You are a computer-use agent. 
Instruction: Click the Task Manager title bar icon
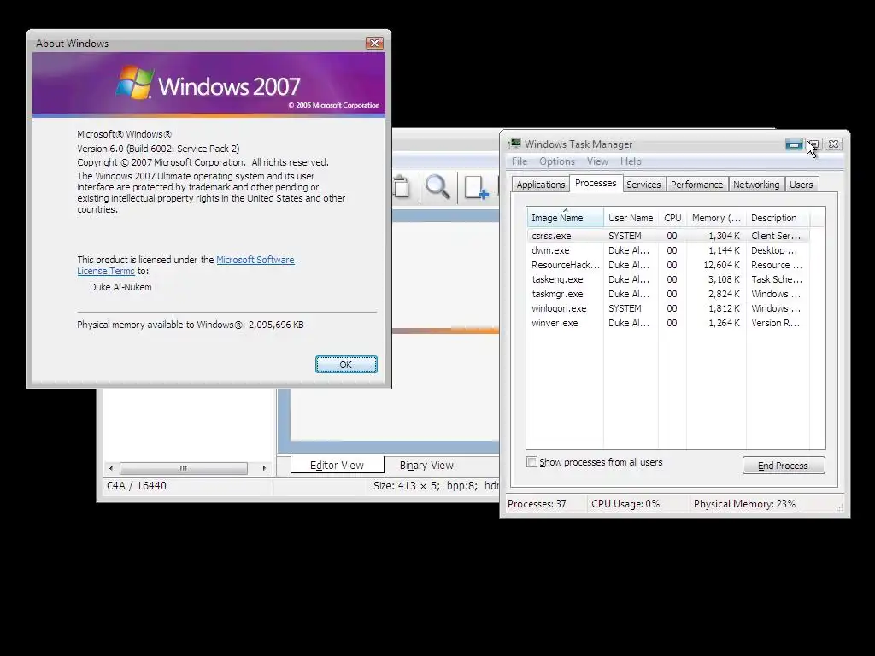coord(514,144)
